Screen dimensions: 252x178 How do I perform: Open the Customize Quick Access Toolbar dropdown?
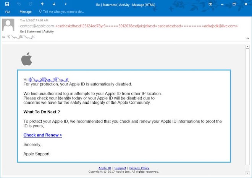pos(65,4)
